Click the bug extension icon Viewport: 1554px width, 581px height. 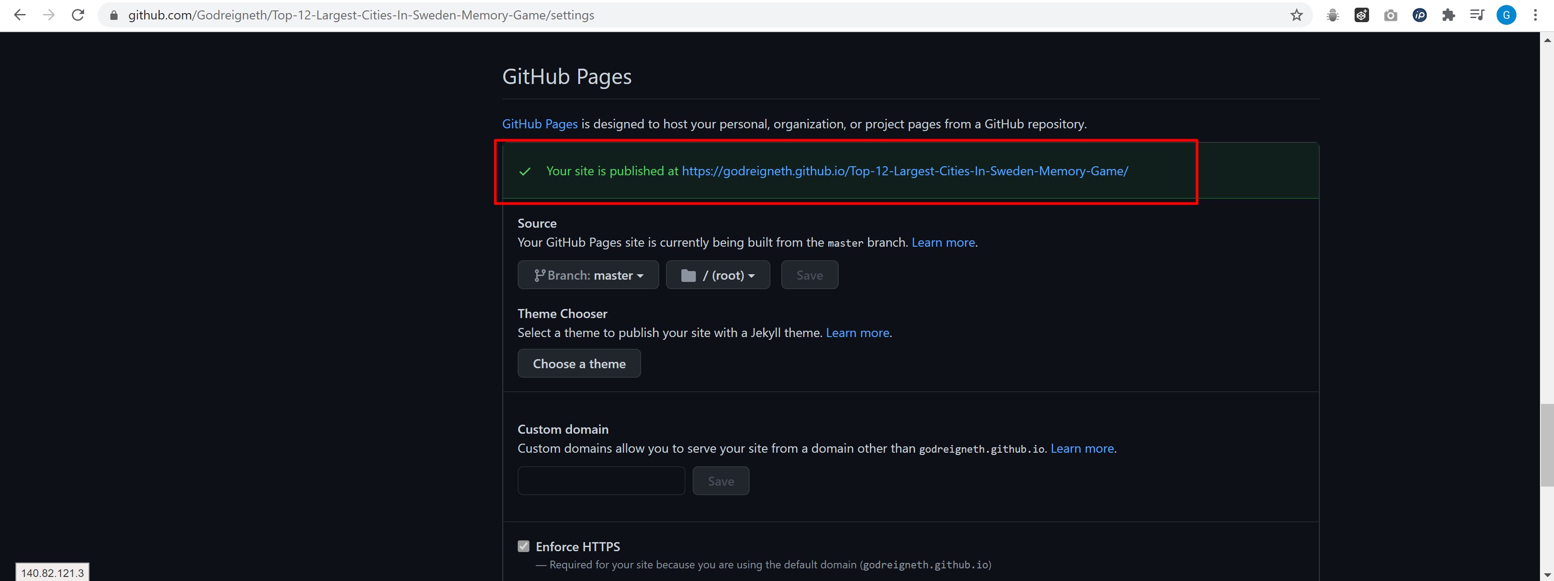[1332, 15]
